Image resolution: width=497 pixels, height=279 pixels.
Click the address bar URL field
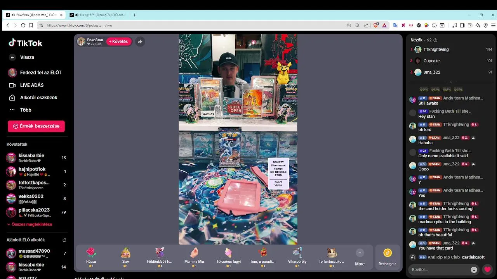(194, 25)
